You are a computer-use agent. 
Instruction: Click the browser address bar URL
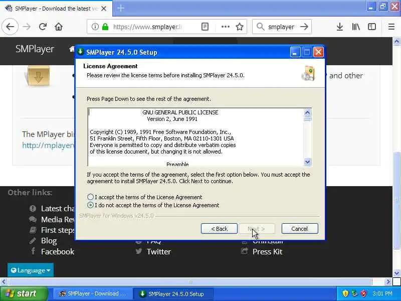(x=147, y=27)
